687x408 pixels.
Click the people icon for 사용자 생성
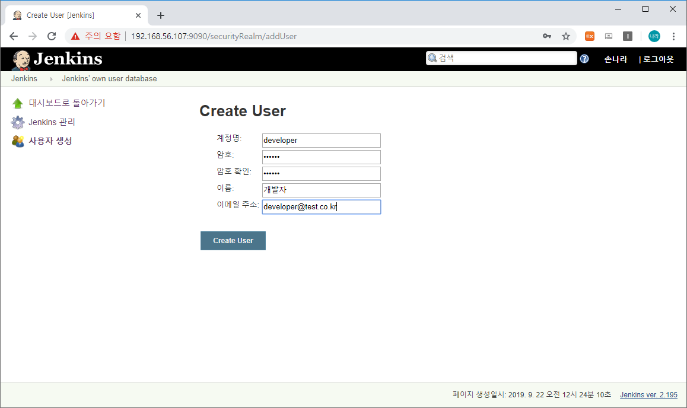[18, 141]
